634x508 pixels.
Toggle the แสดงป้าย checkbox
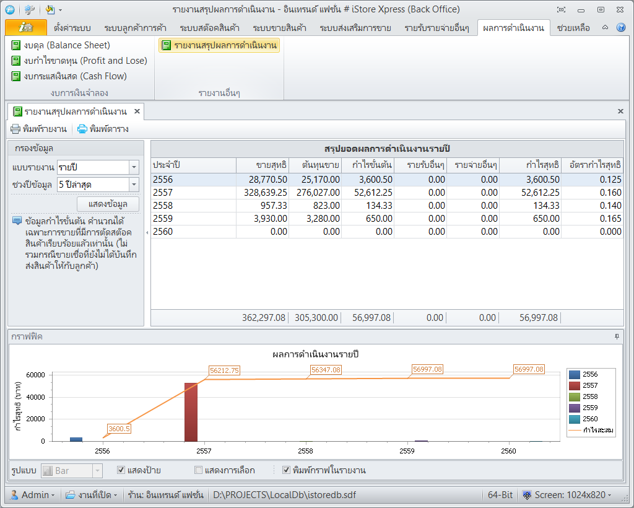point(121,470)
